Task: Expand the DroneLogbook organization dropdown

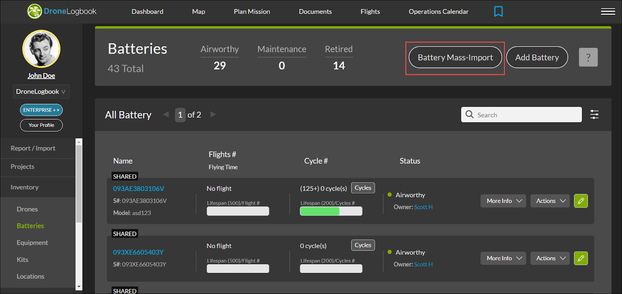Action: [x=41, y=92]
